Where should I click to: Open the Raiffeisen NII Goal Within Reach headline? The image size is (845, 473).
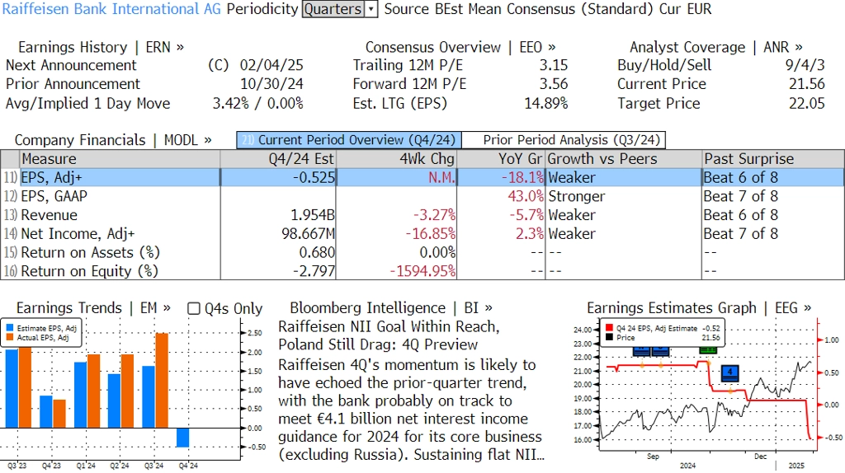(x=389, y=335)
